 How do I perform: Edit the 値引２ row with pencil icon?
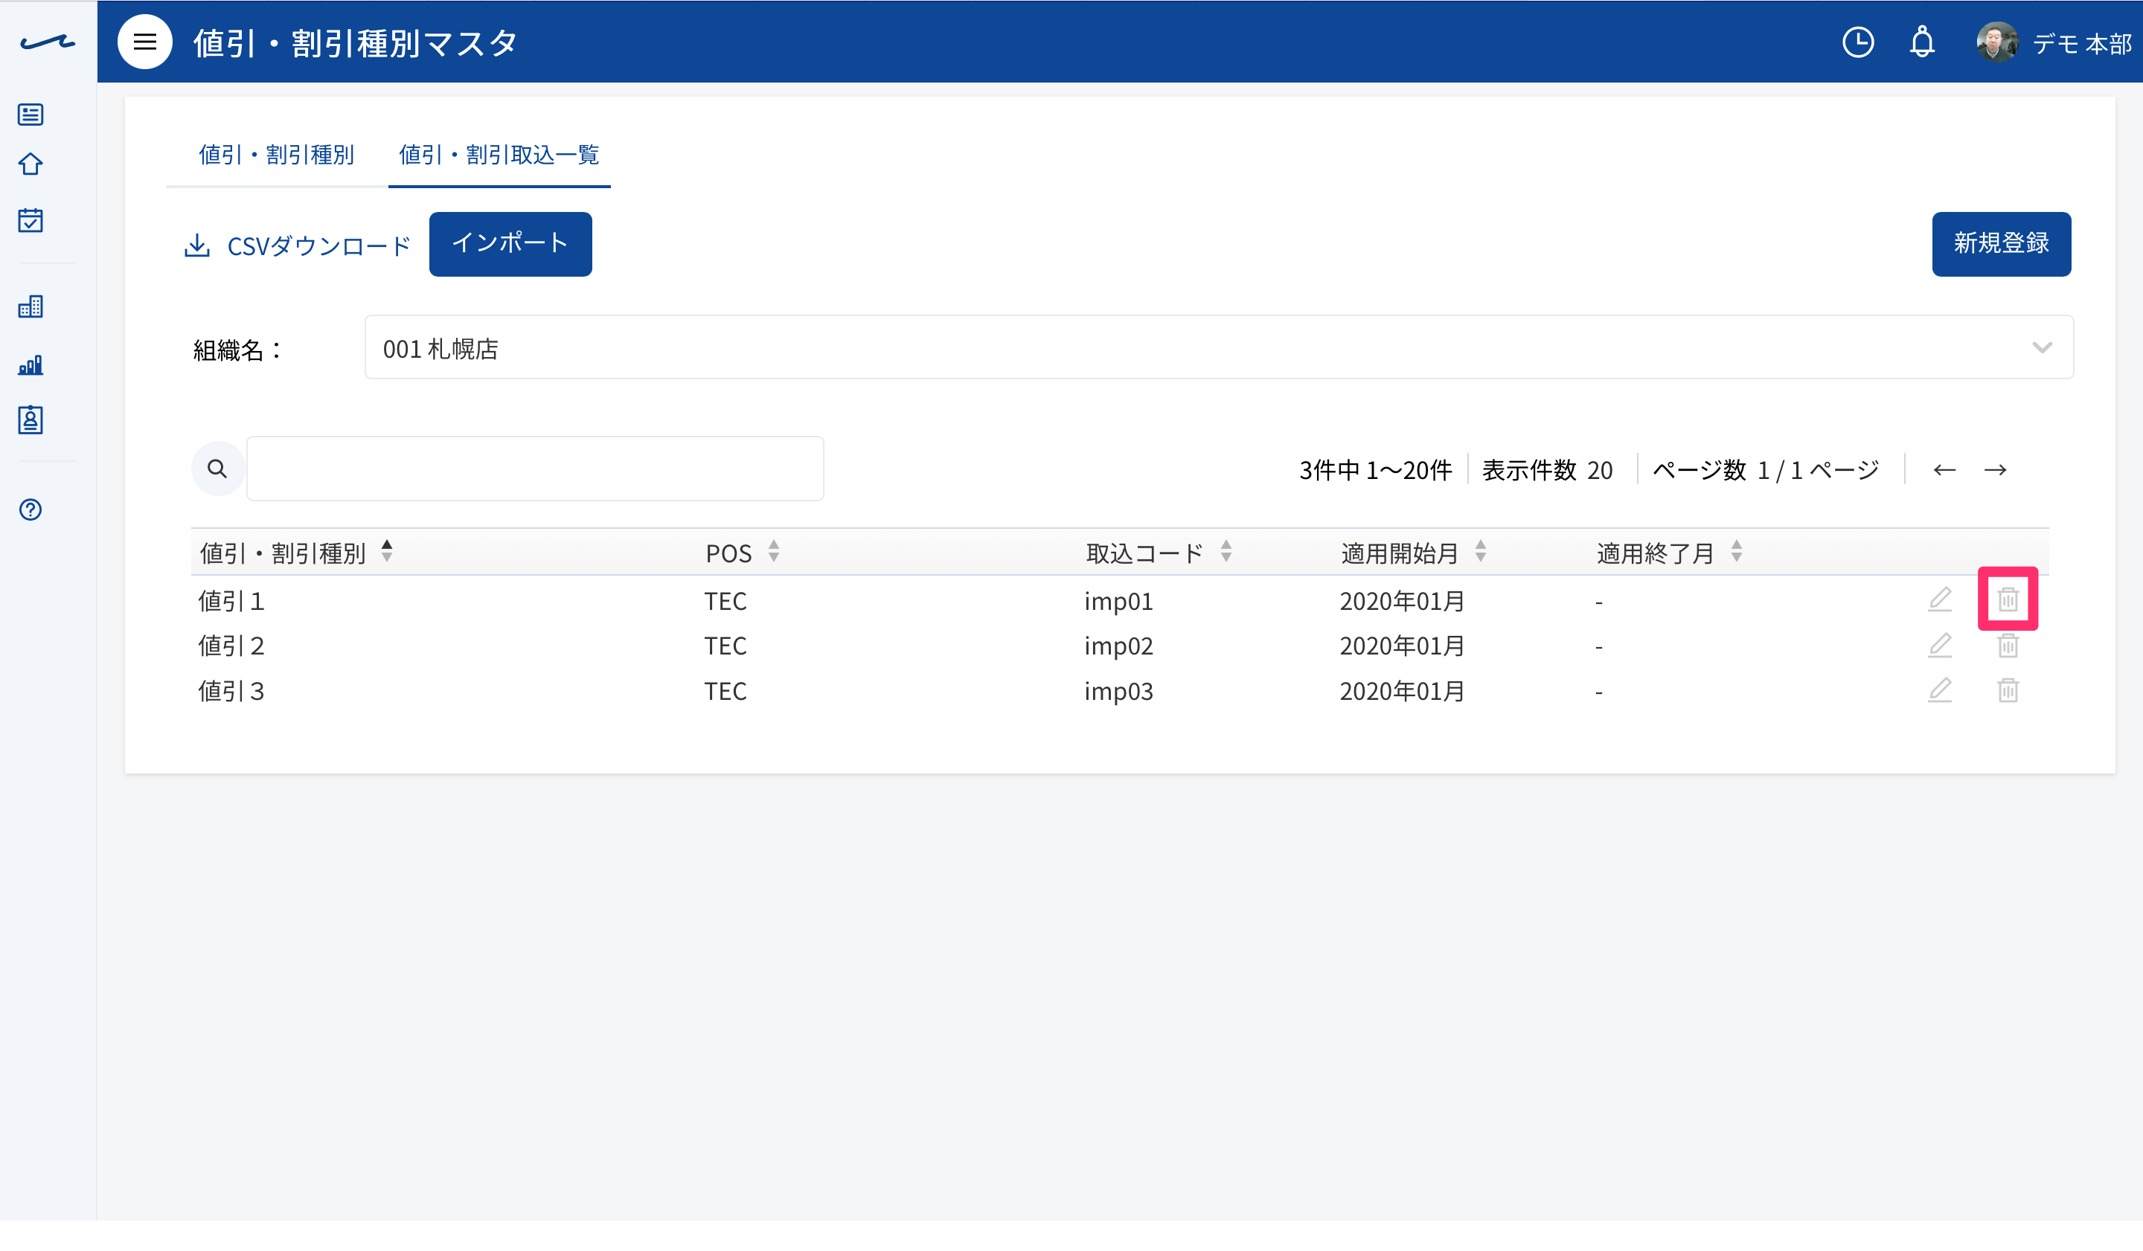[x=1940, y=645]
